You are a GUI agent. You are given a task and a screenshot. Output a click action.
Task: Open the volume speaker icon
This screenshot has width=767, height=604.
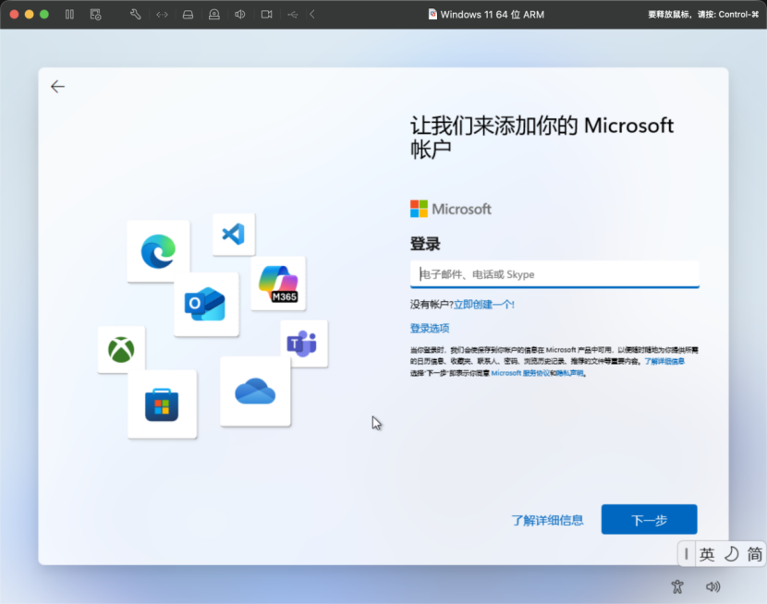[712, 586]
